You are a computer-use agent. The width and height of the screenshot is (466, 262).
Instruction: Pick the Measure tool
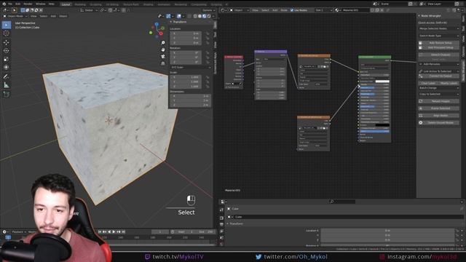pyautogui.click(x=7, y=85)
